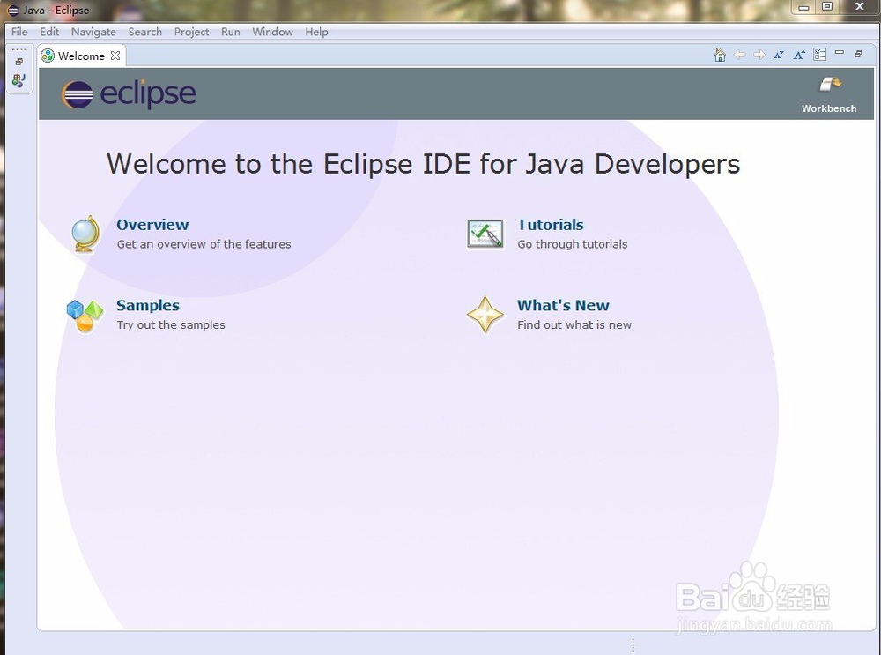
Task: Open the Samples link
Action: [x=148, y=305]
